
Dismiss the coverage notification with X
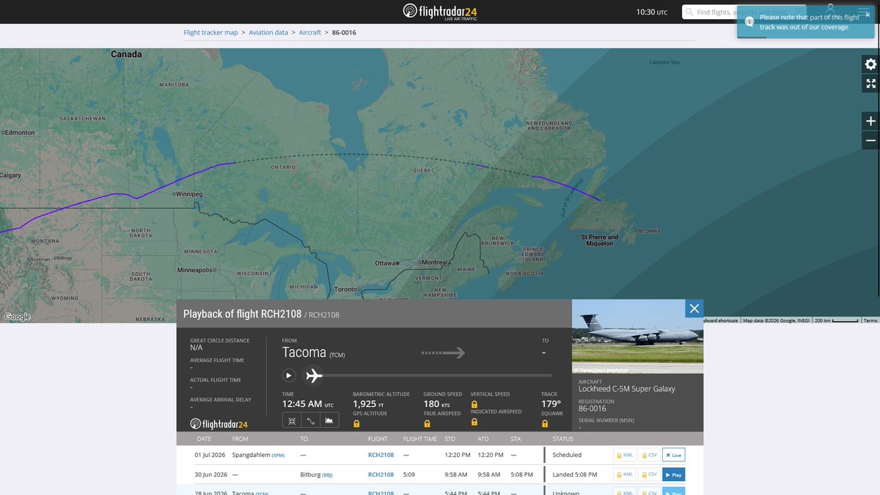[868, 15]
